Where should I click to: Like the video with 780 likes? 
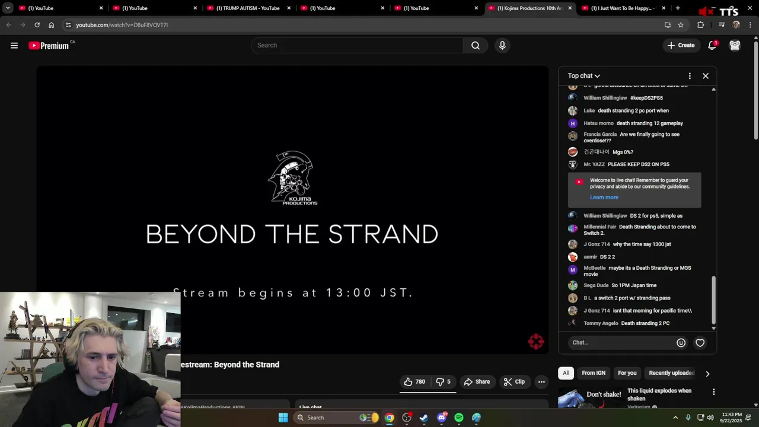[414, 382]
